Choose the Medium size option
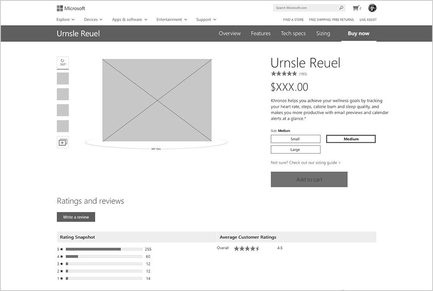 tap(351, 139)
